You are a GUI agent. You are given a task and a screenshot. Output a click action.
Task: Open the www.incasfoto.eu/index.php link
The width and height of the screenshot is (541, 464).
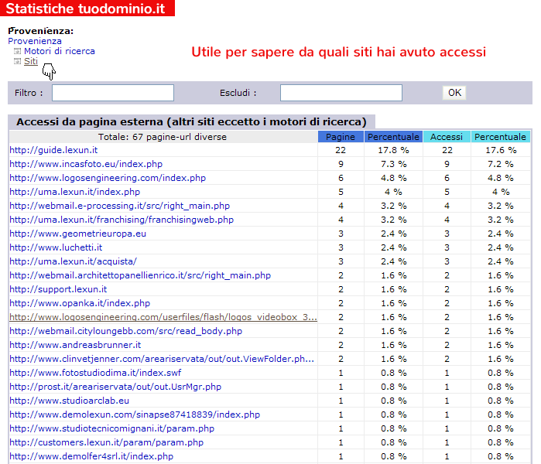point(86,164)
